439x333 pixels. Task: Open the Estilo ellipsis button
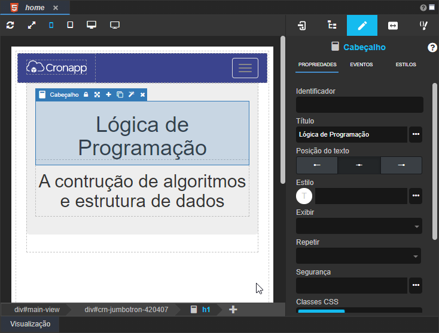point(416,196)
